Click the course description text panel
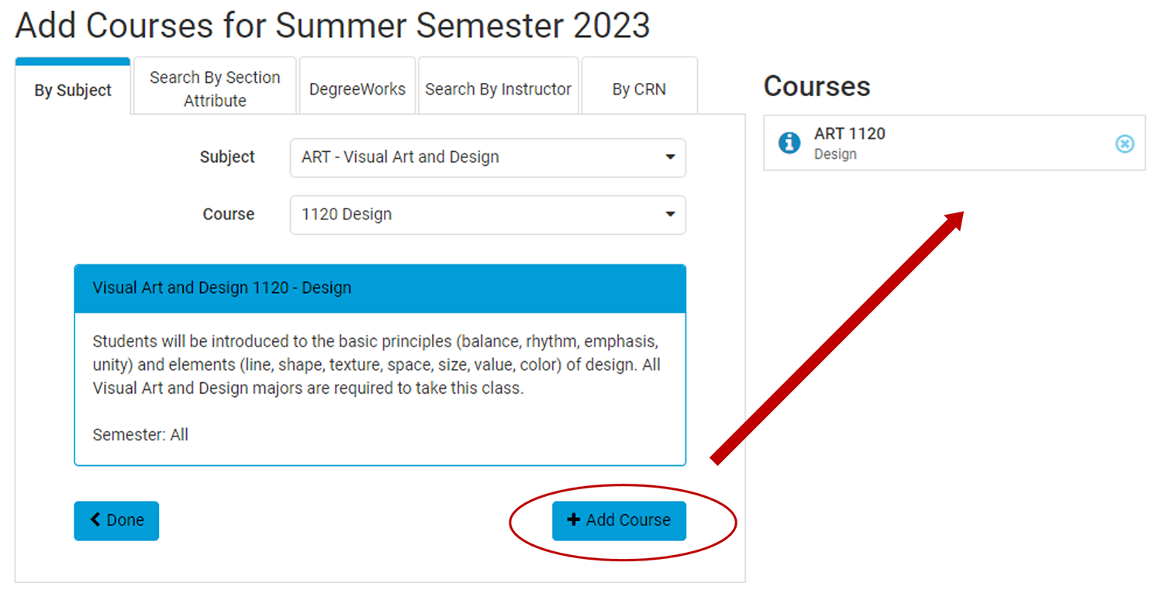Viewport: 1167px width, 607px height. 380,388
